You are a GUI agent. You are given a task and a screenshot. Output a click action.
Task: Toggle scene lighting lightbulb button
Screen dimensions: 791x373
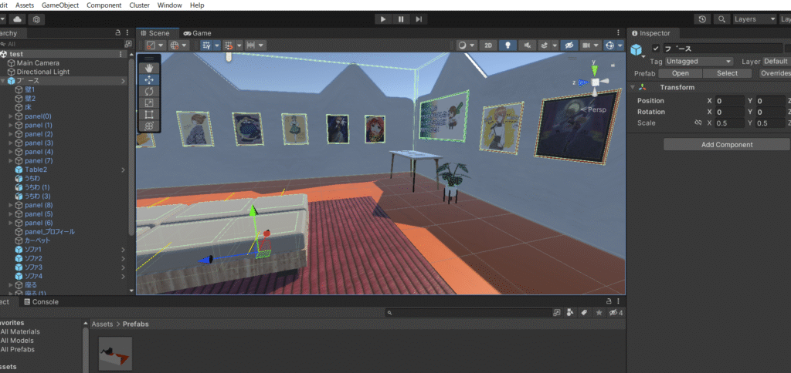(508, 45)
